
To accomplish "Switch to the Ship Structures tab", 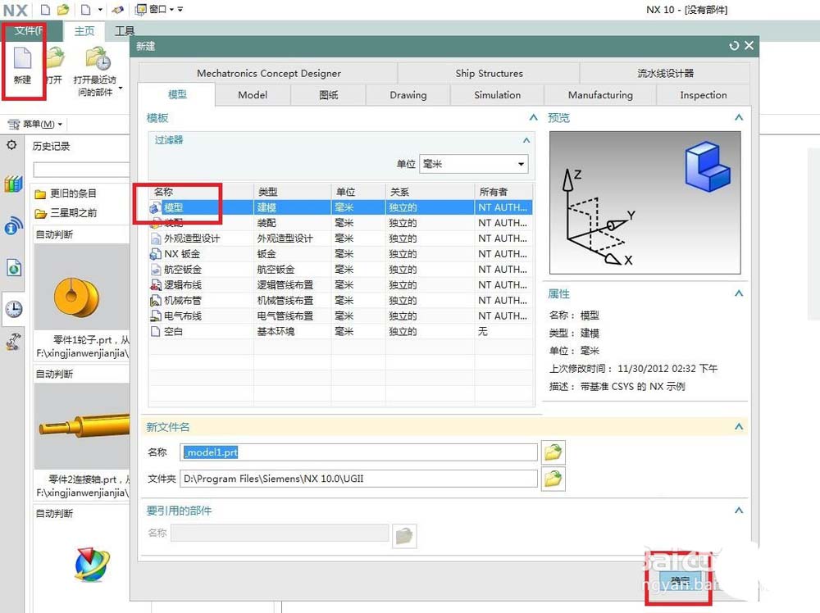I will coord(489,73).
